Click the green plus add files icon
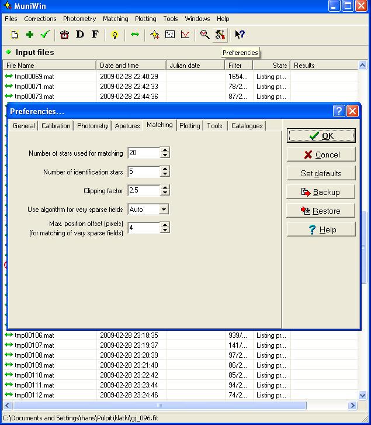Viewport: 371px width, 425px height. click(x=30, y=35)
